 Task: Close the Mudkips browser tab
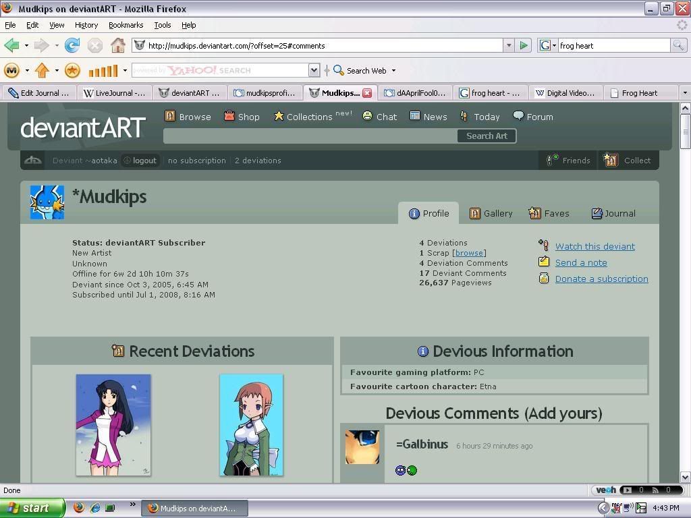pyautogui.click(x=367, y=93)
